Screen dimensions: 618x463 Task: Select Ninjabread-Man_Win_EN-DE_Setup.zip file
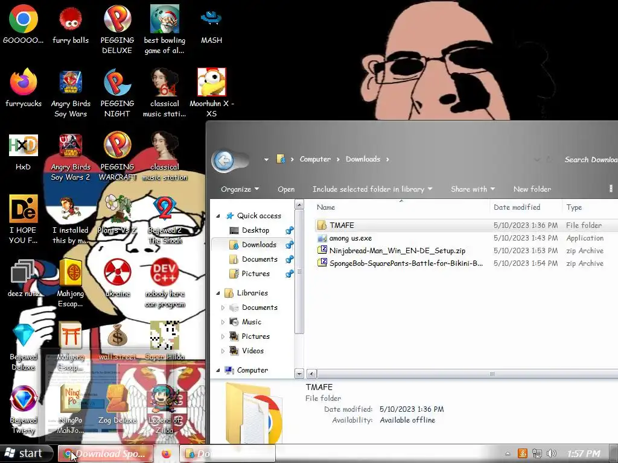click(467, 251)
